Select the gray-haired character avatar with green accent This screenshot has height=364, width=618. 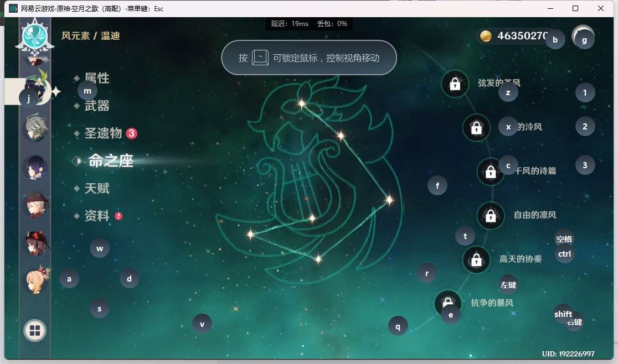point(36,128)
